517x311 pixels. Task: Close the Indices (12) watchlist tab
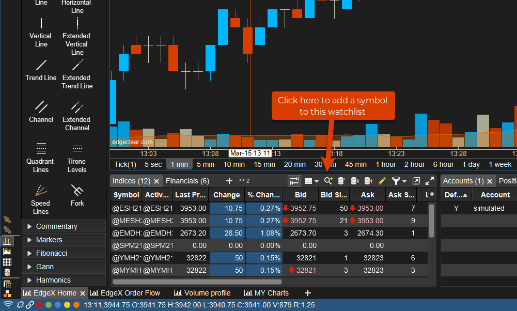click(156, 181)
